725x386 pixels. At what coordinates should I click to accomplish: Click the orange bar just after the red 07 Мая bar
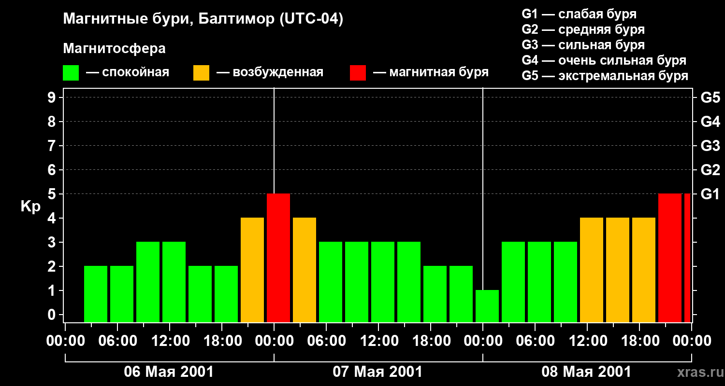tap(304, 270)
